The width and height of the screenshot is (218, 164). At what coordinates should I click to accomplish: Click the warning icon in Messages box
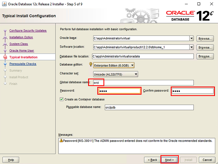61,140
